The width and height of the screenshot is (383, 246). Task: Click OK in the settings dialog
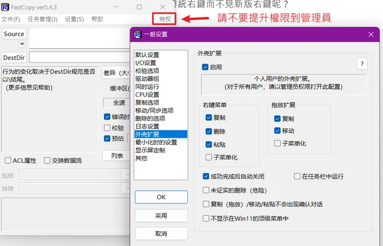tap(161, 197)
